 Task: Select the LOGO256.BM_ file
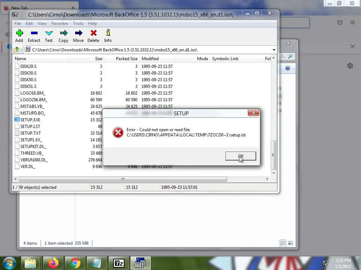(33, 99)
